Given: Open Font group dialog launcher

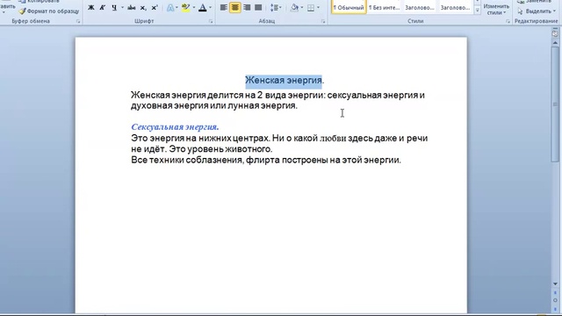Looking at the screenshot, I should pos(211,21).
